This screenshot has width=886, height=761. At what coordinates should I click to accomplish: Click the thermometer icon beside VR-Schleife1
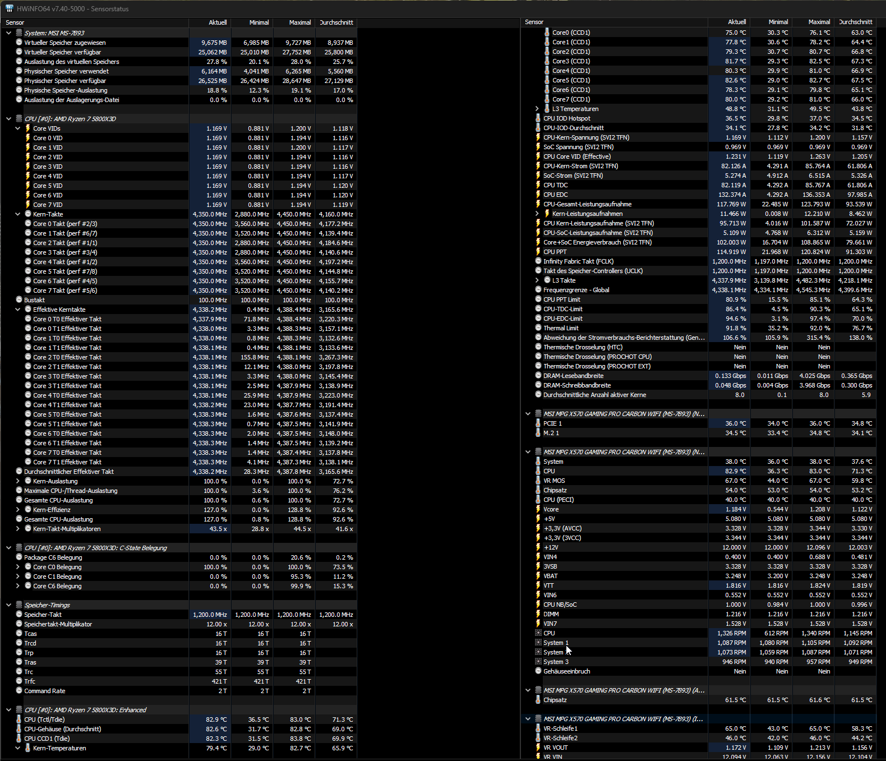(x=538, y=728)
